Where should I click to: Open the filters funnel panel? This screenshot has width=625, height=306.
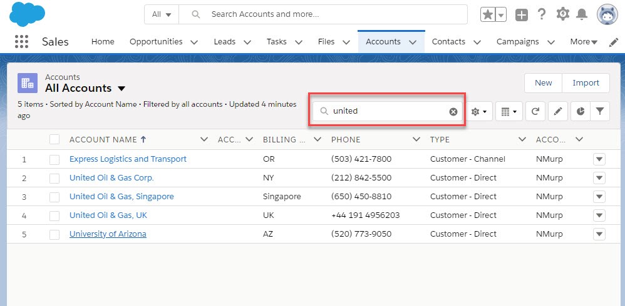coord(600,112)
